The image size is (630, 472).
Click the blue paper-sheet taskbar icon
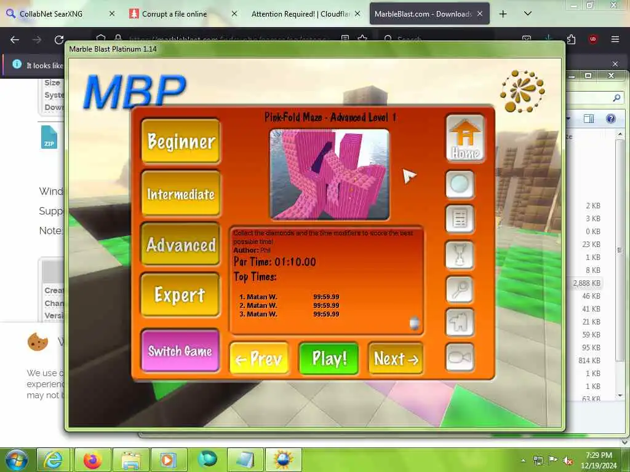[245, 460]
